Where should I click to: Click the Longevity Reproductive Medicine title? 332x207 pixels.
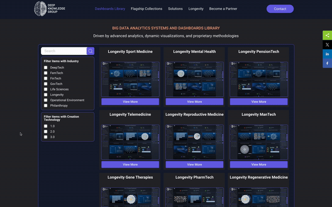(194, 114)
